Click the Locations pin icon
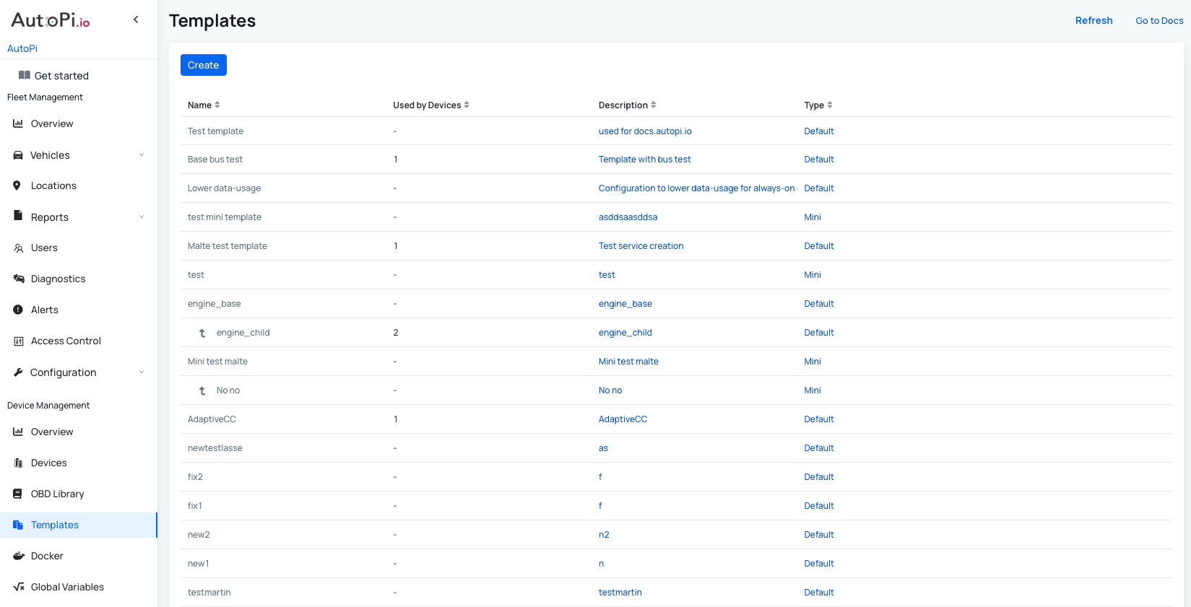This screenshot has height=607, width=1191. point(17,185)
